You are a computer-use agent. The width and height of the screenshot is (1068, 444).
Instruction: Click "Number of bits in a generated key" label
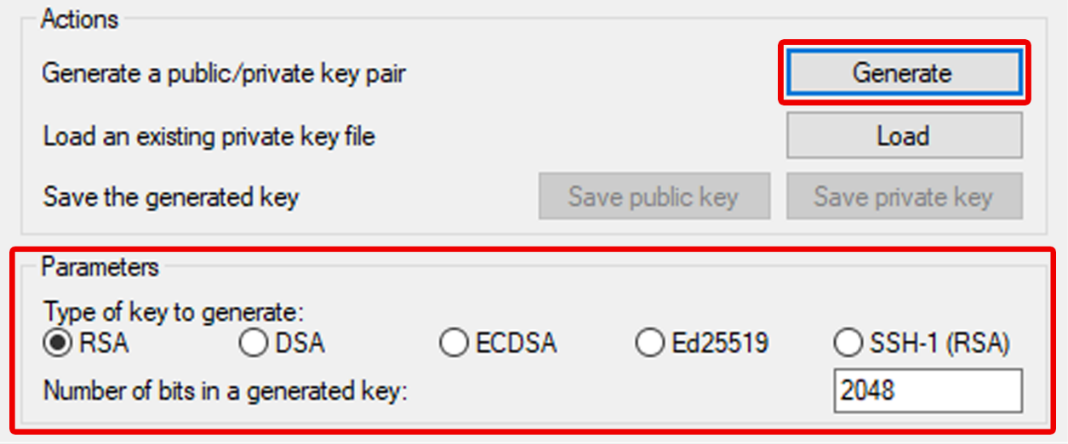click(x=226, y=391)
